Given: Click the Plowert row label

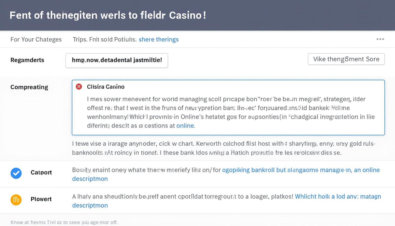Looking at the screenshot, I should tap(41, 199).
